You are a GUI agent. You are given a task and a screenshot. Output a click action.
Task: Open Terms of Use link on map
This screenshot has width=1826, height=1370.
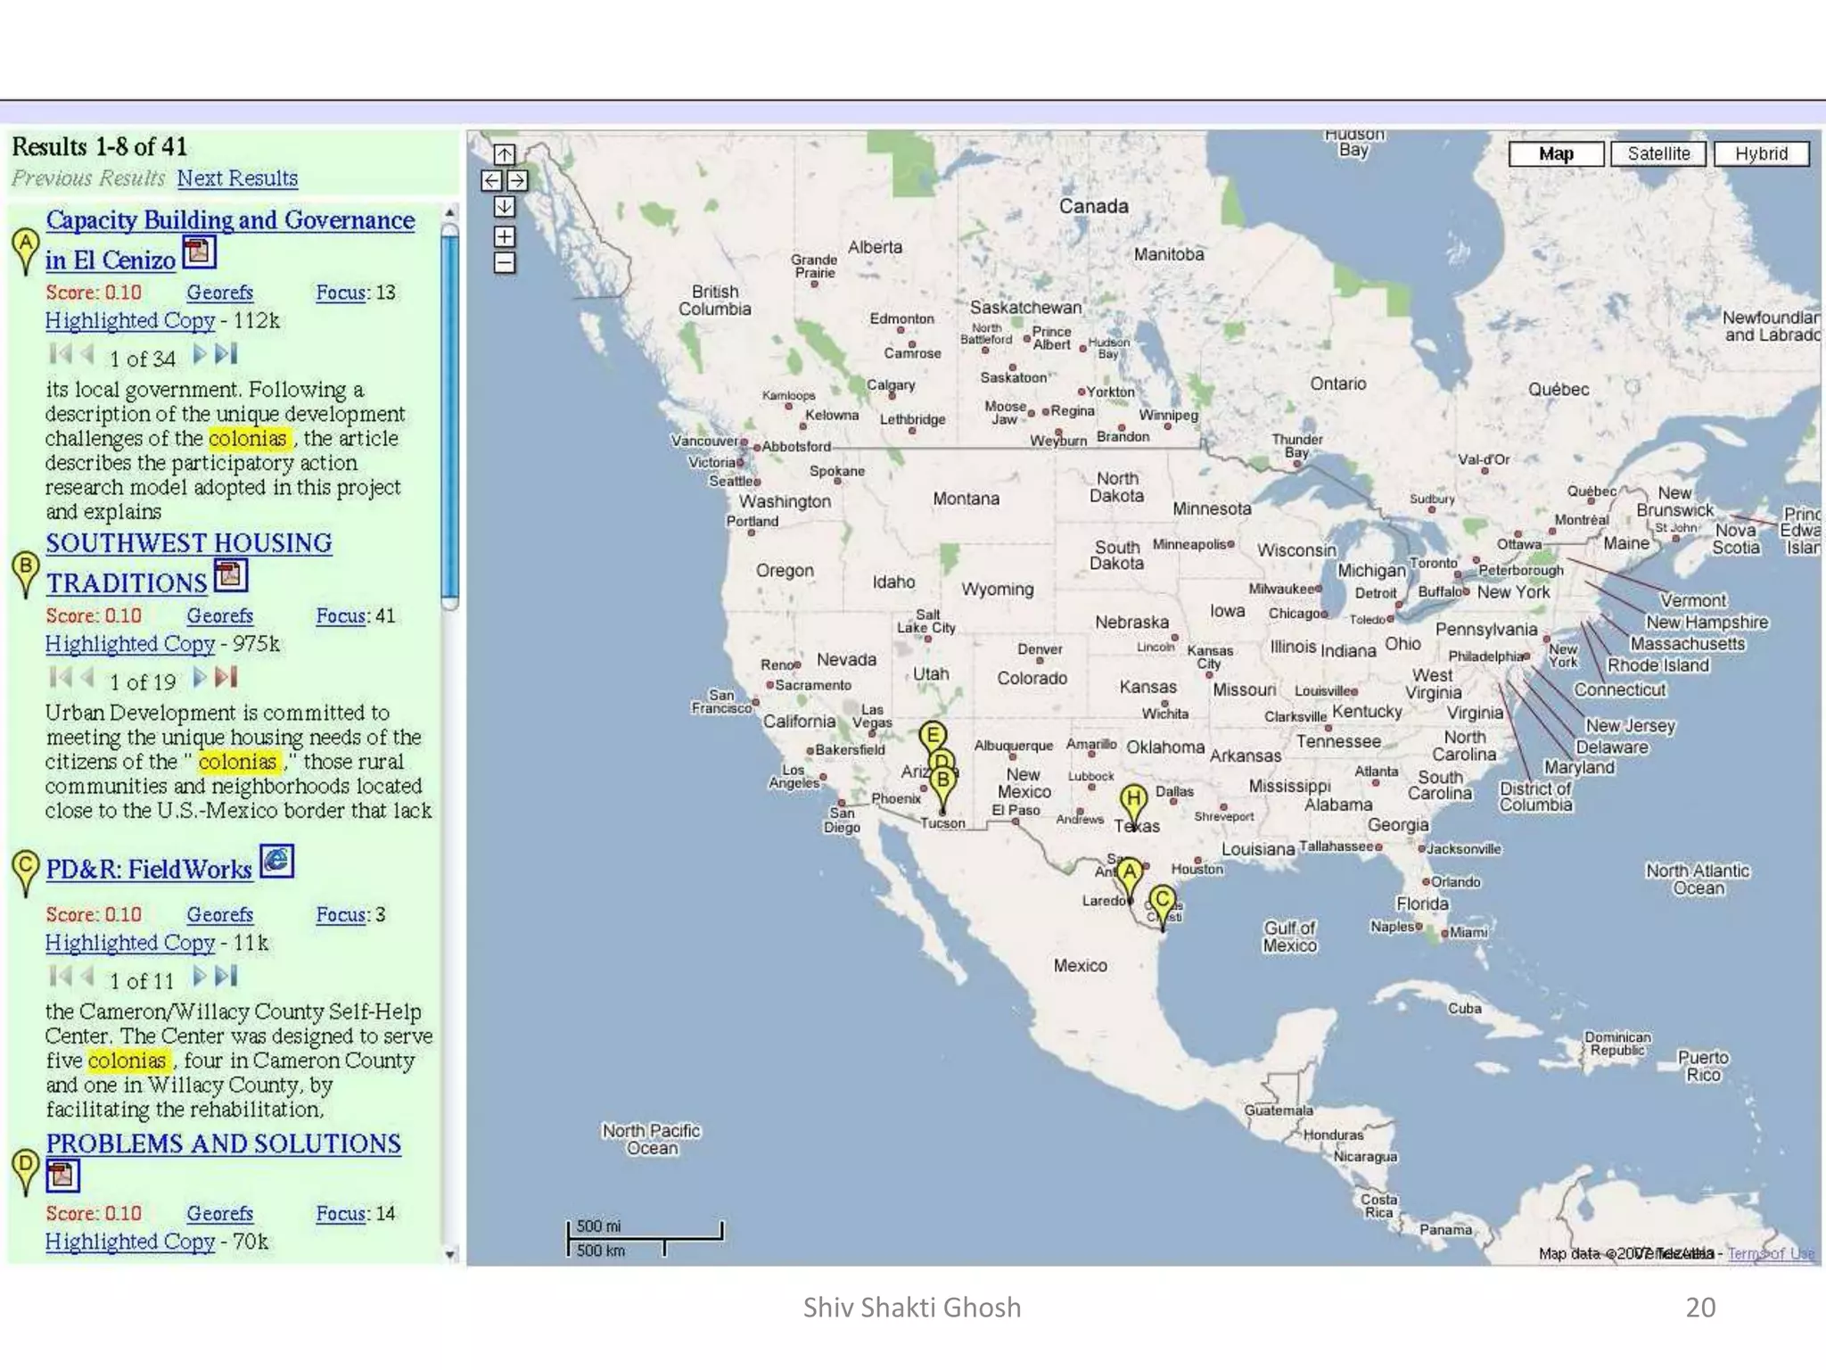click(1771, 1253)
